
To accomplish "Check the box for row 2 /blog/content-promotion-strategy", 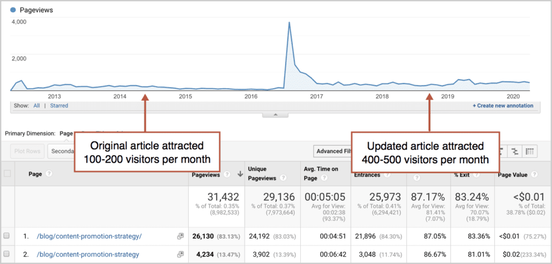I will (6, 254).
